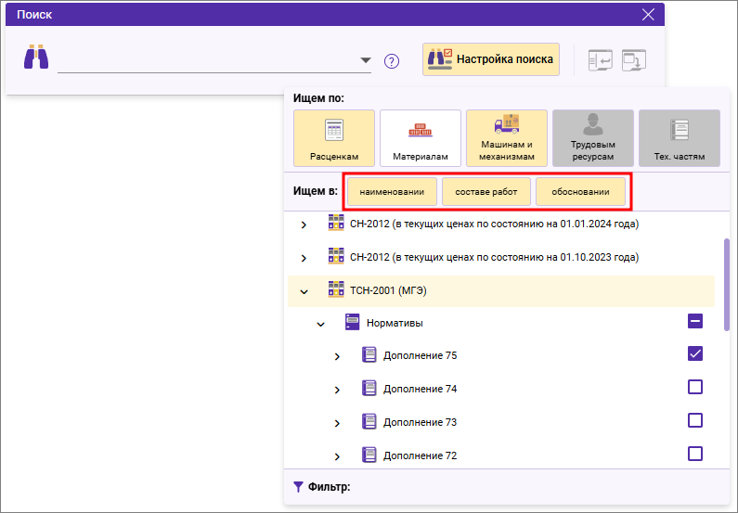Toggle the 'составе работ' search option
Viewport: 738px width, 513px height.
(x=486, y=192)
